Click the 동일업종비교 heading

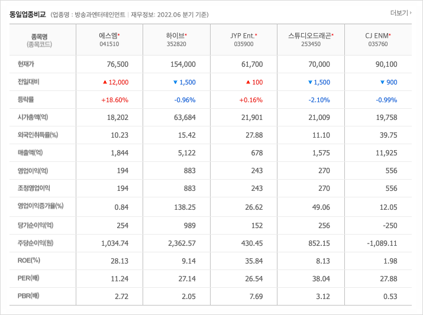pyautogui.click(x=28, y=14)
